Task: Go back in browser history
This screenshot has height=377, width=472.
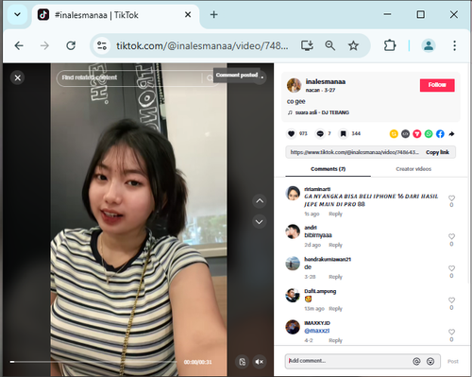Action: 19,45
